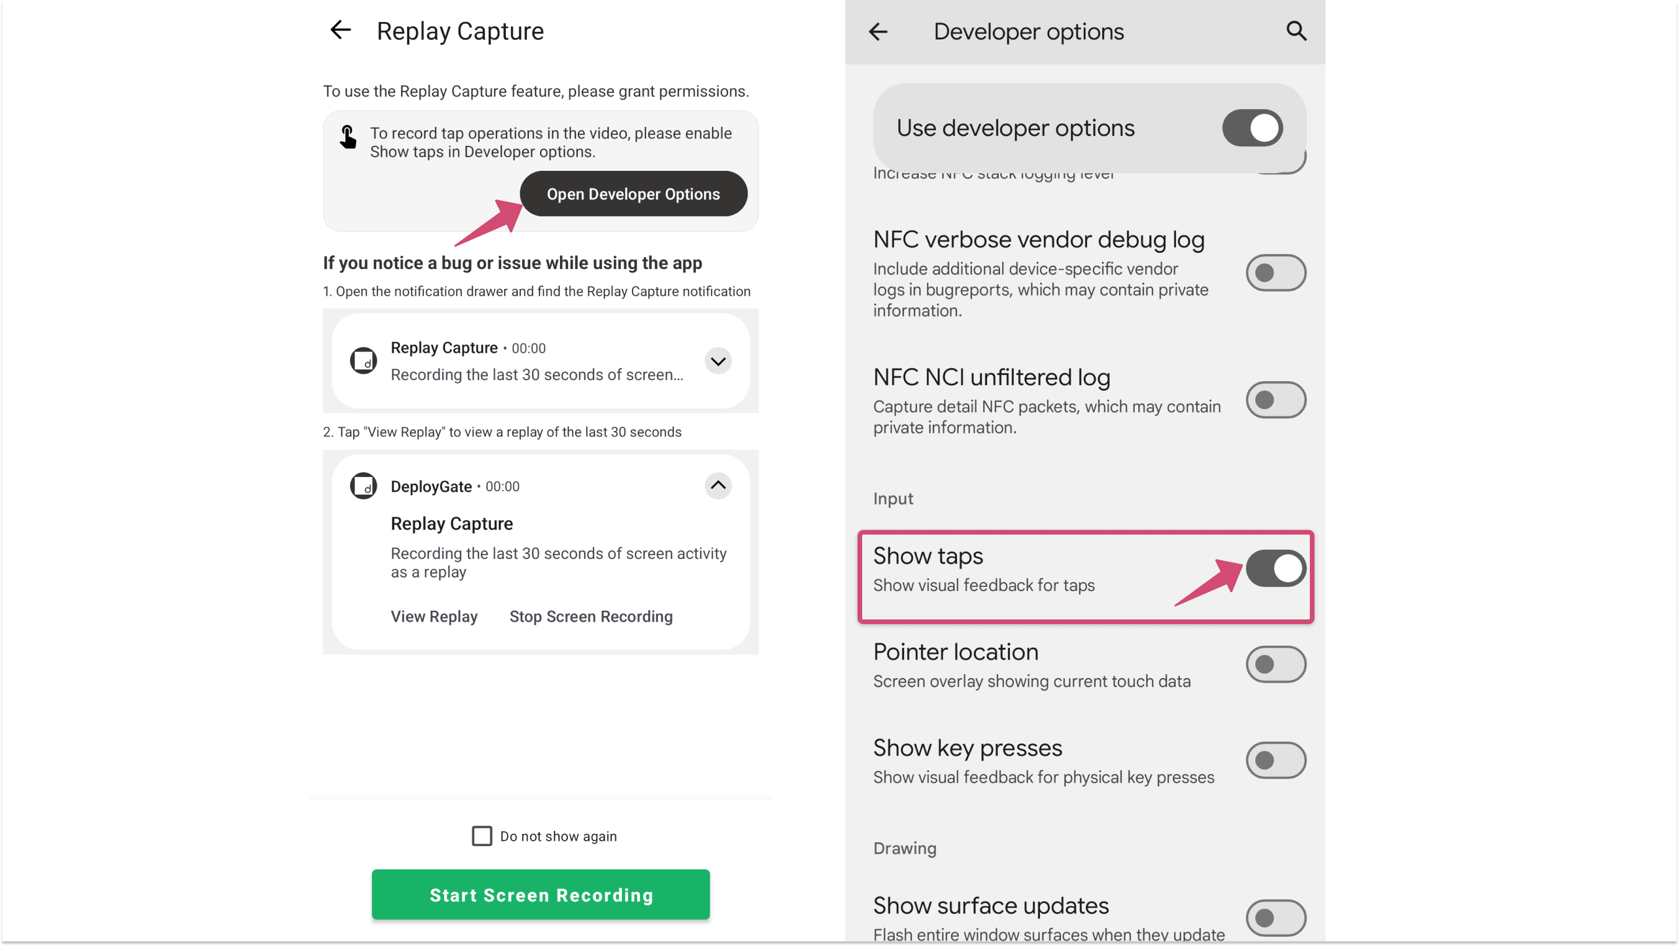The width and height of the screenshot is (1679, 946).
Task: Turn on Show key presses toggle
Action: click(1275, 760)
